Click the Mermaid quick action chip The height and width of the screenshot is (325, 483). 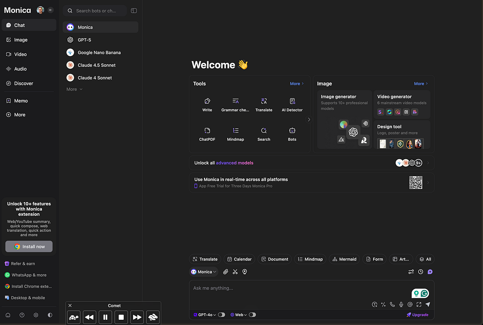(x=344, y=259)
